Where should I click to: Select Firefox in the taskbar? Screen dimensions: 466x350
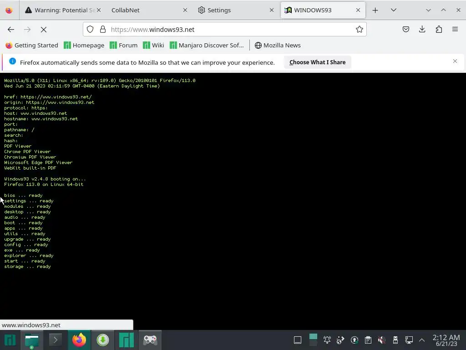(79, 340)
